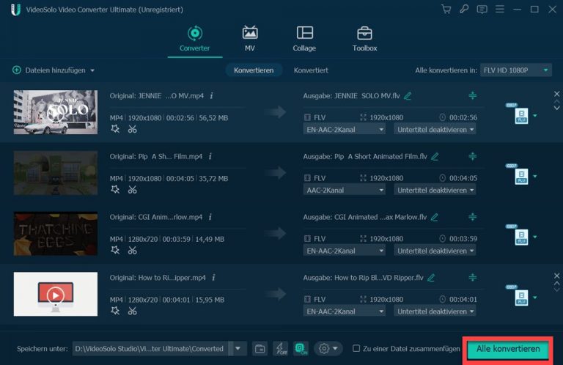
Task: Click FLV format icon for JENNIE SOLO MV
Action: click(521, 115)
